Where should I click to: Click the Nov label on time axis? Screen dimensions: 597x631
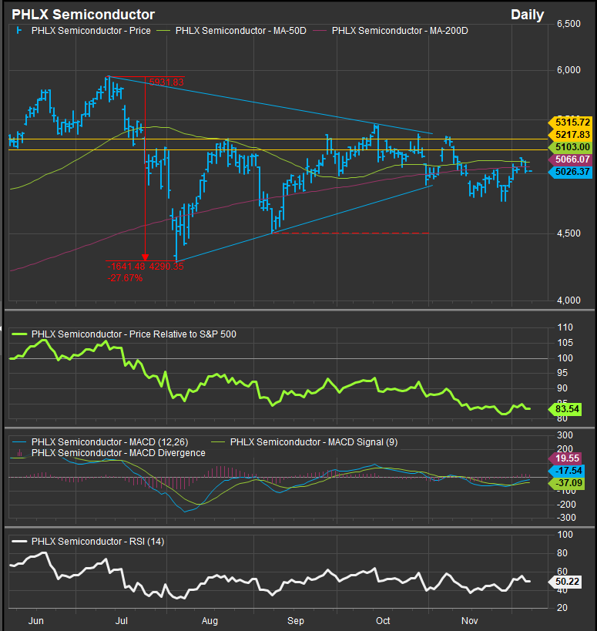pyautogui.click(x=469, y=620)
